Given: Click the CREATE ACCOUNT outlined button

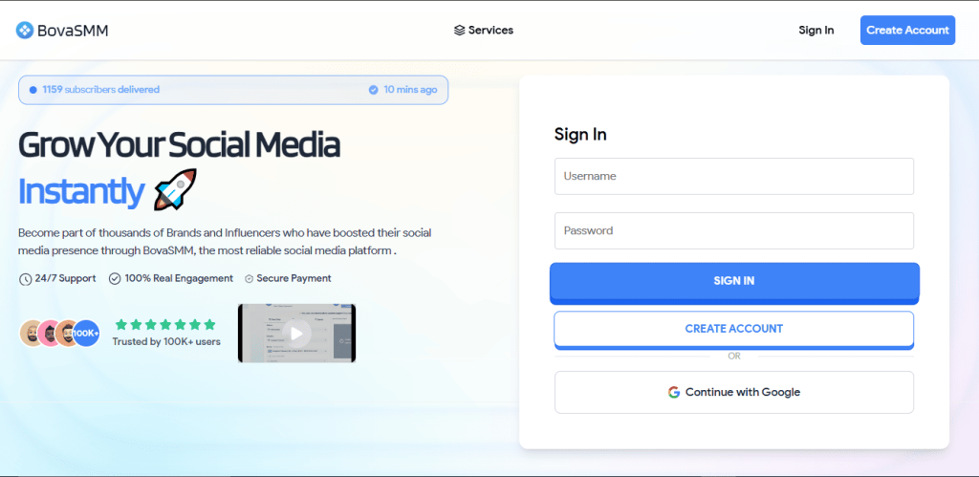Looking at the screenshot, I should tap(733, 330).
